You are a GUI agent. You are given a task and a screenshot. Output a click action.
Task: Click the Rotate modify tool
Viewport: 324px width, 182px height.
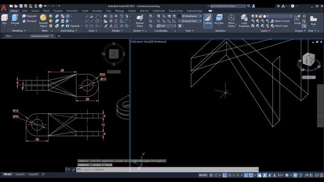pos(116,21)
